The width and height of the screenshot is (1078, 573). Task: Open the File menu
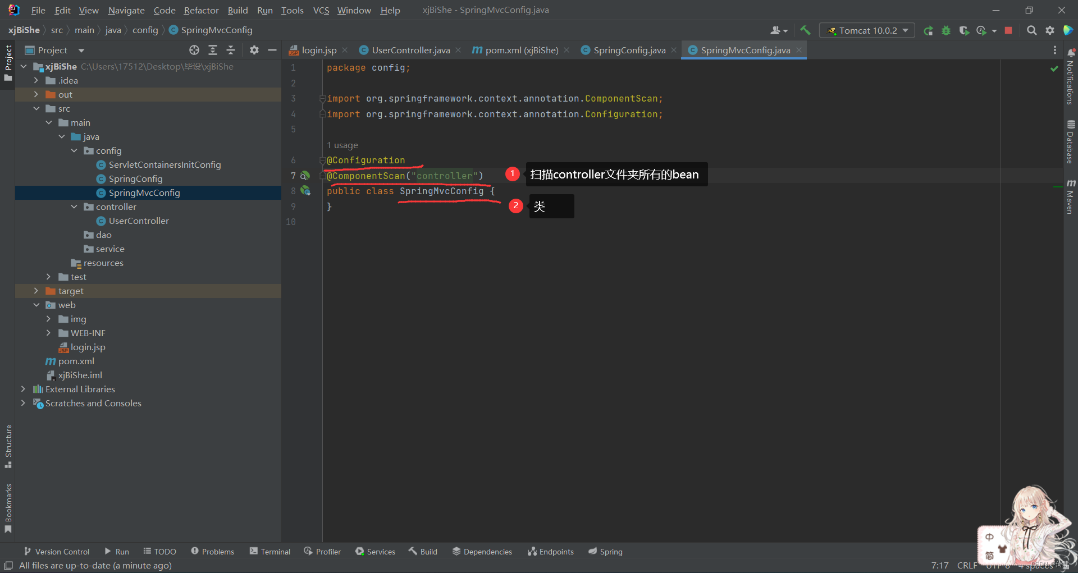coord(38,10)
